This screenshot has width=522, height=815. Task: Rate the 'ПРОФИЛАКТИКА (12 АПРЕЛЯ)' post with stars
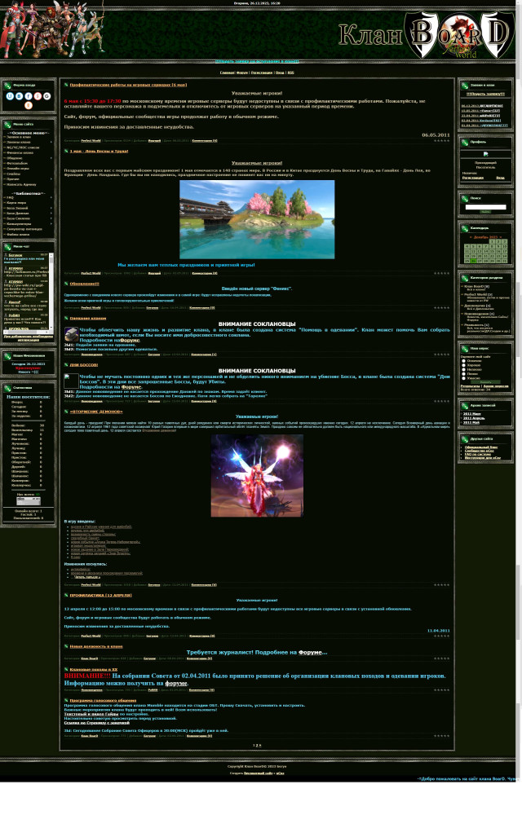pos(442,636)
